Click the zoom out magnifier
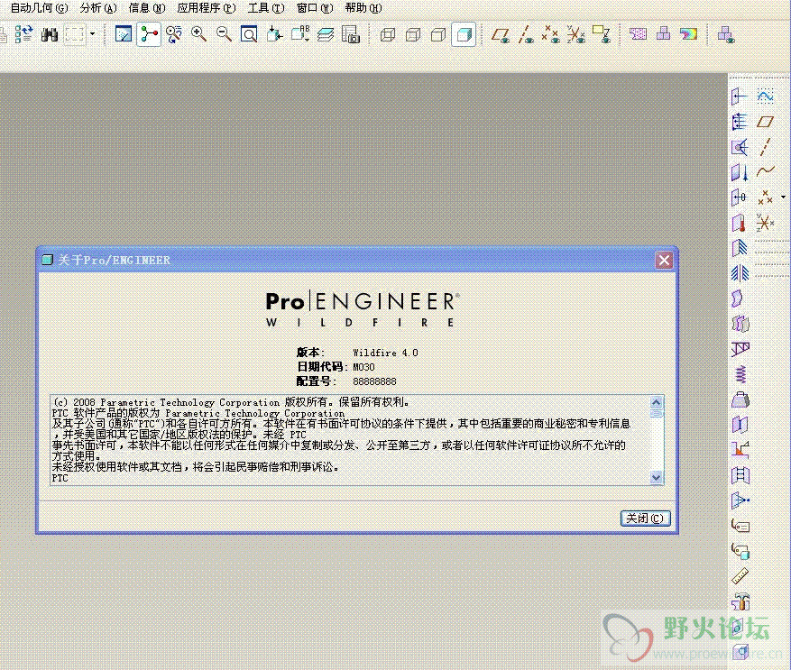The height and width of the screenshot is (670, 791). 224,34
